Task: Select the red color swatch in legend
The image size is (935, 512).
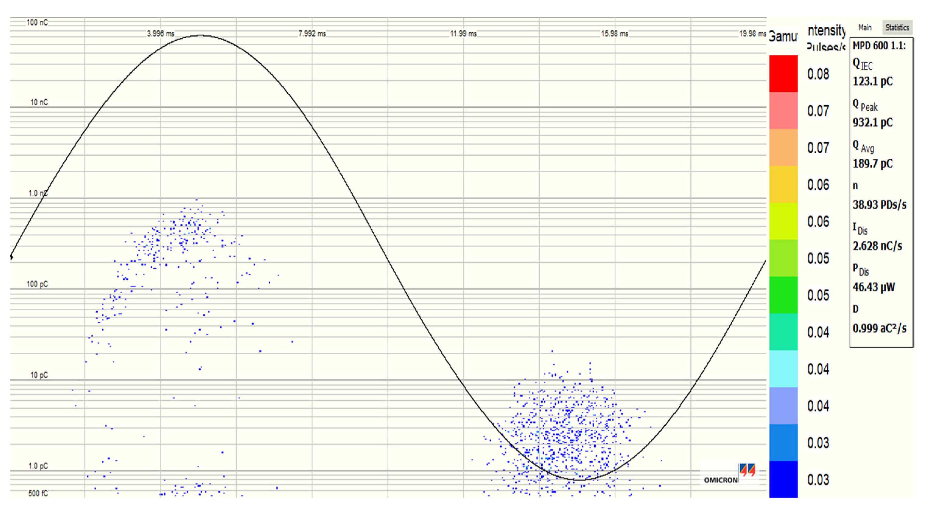Action: tap(783, 73)
